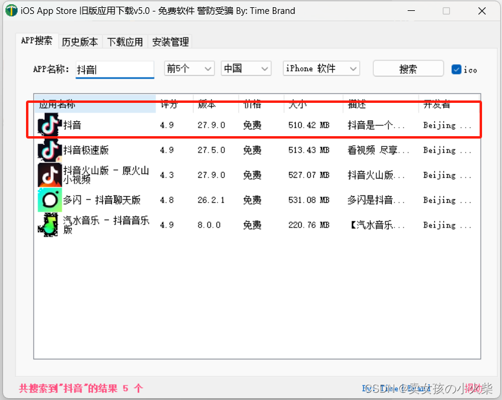Click the 版本 column header
The height and width of the screenshot is (400, 502).
tap(216, 103)
